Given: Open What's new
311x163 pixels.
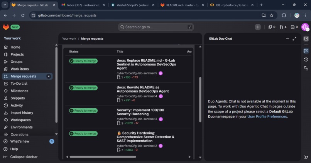Looking at the screenshot, I should 29,141.
